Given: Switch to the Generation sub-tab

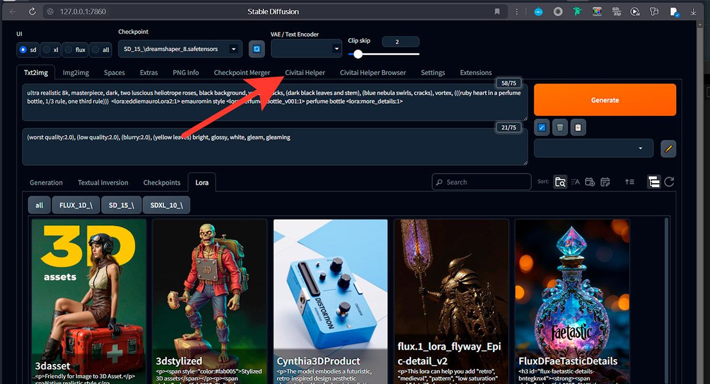Looking at the screenshot, I should (x=46, y=183).
